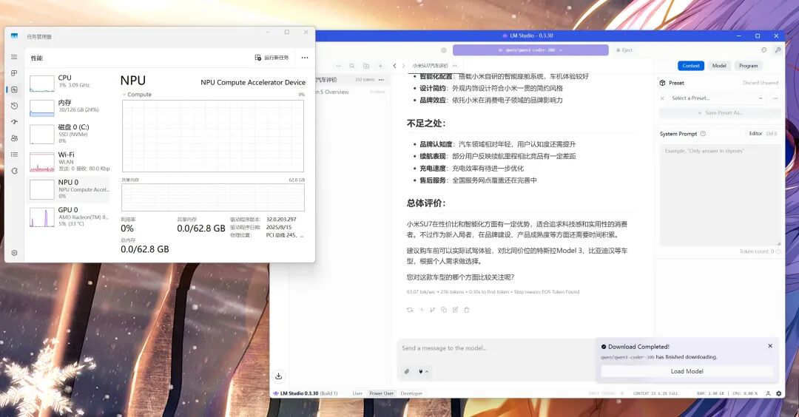Open account icon in LM Studio status bar

[x=768, y=393]
